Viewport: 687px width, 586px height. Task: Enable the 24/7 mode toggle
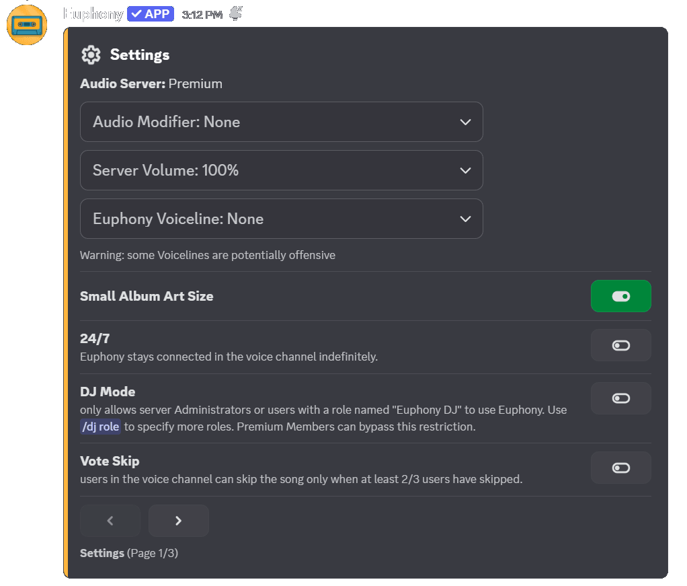click(621, 345)
